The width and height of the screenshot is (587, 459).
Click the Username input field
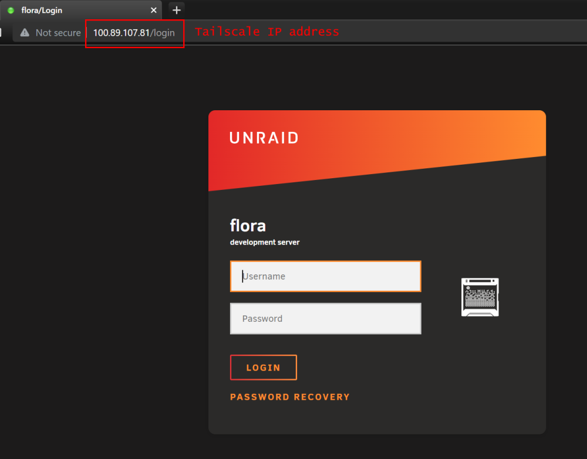pyautogui.click(x=325, y=276)
